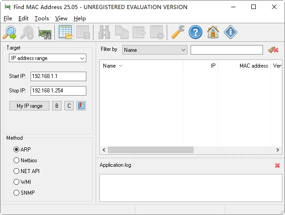The image size is (285, 215).
Task: Open the IP range bookmarks book icon
Action: pos(81,105)
